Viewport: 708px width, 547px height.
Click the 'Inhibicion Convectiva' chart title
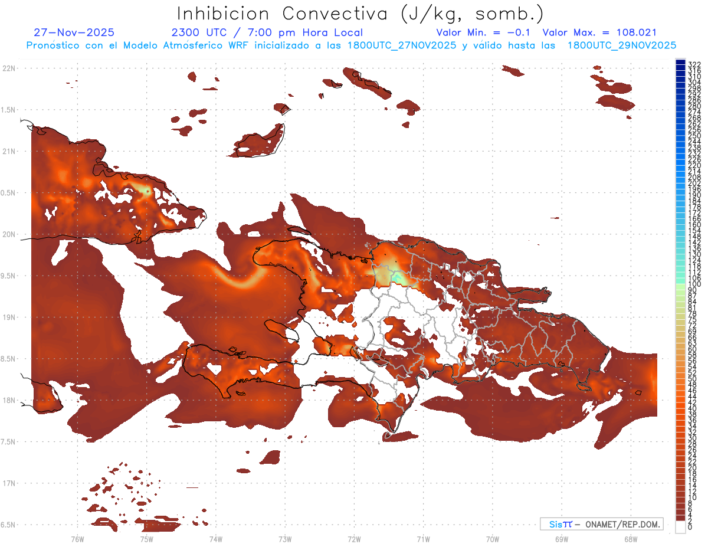(x=360, y=13)
